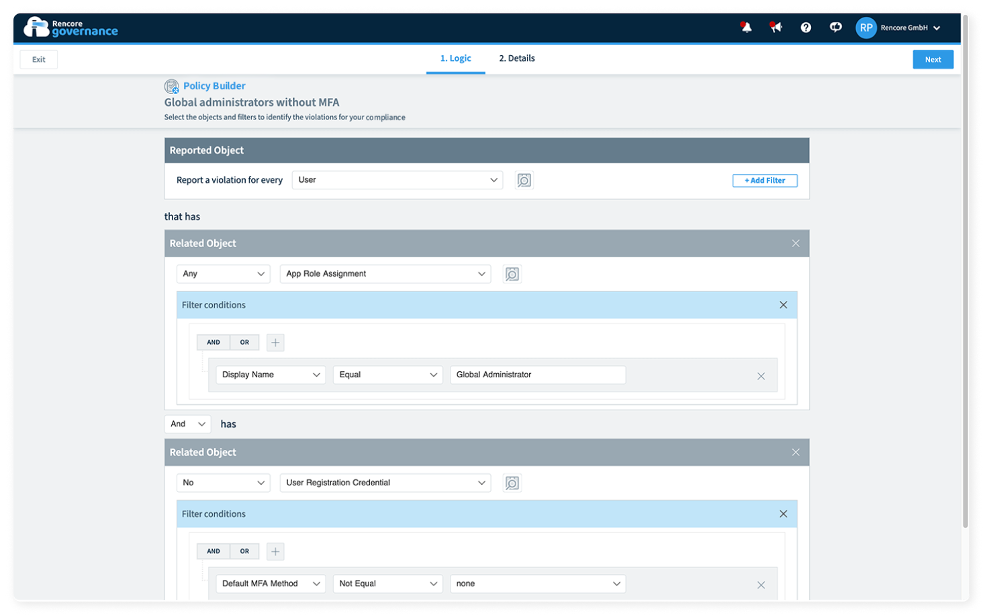Select AND in the second filter group
983x615 pixels.
214,551
